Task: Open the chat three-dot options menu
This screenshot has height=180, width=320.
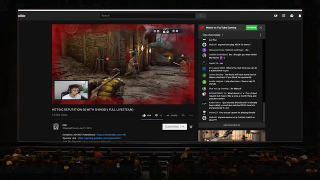Action: click(260, 35)
